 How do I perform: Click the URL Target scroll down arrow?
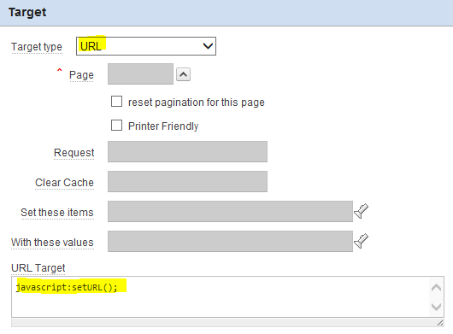436,307
